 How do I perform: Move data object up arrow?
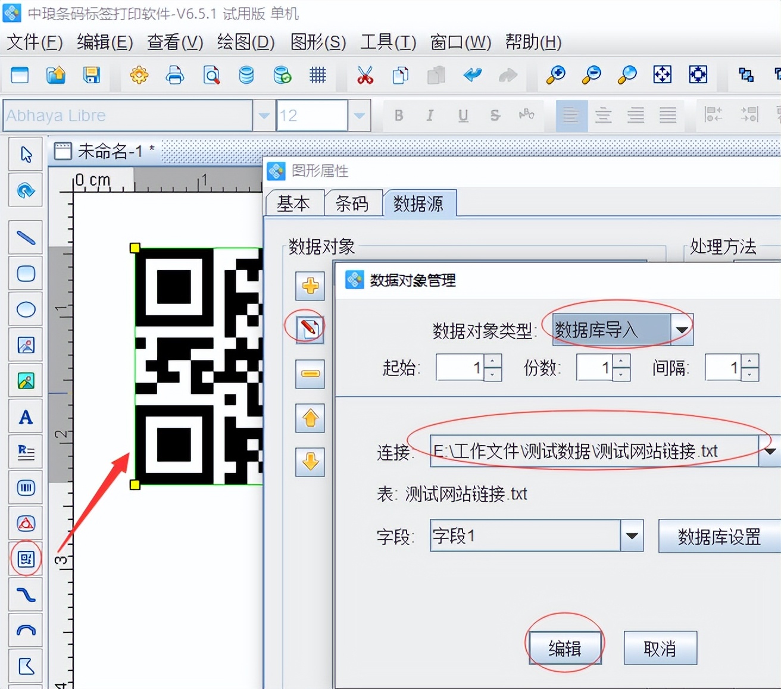(x=310, y=418)
